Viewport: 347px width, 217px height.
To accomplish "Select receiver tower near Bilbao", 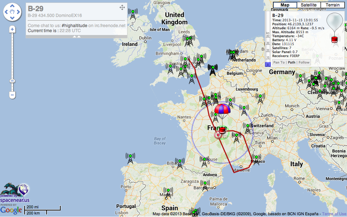I will click(x=180, y=164).
